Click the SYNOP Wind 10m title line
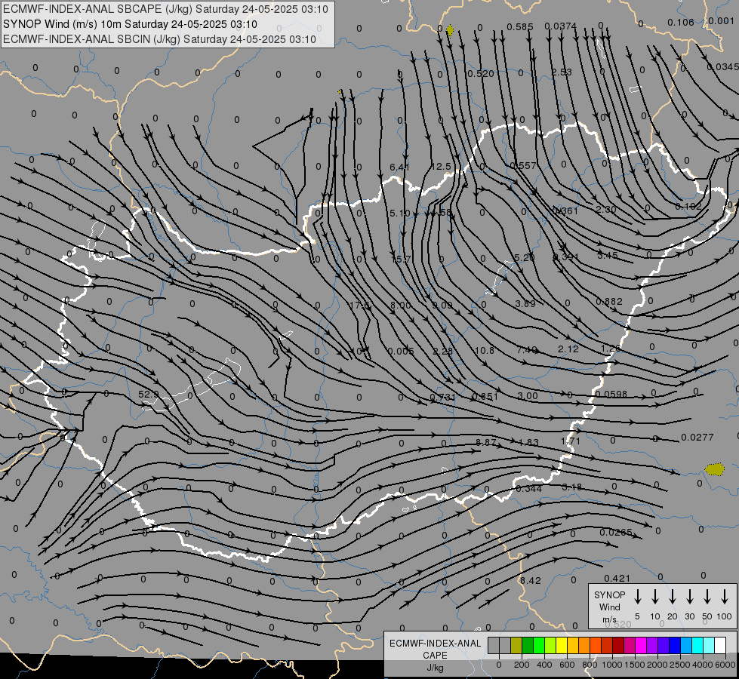Image resolution: width=739 pixels, height=679 pixels. pos(130,24)
